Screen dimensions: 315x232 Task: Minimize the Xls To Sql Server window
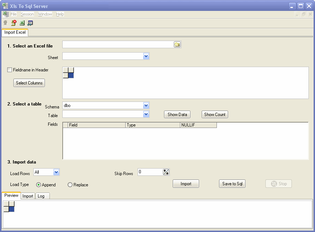[x=292, y=6]
